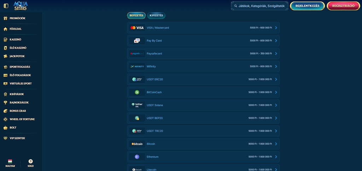Click the Wheel of Fortune icon
The height and width of the screenshot is (171, 362).
6,119
